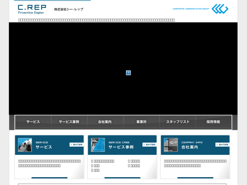
Task: Click the Service Case card thumbnail image
Action: pyautogui.click(x=98, y=145)
